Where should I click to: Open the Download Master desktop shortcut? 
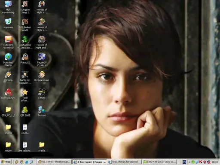coord(8,60)
